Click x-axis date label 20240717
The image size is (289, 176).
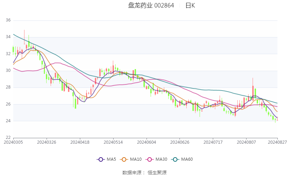(x=213, y=142)
